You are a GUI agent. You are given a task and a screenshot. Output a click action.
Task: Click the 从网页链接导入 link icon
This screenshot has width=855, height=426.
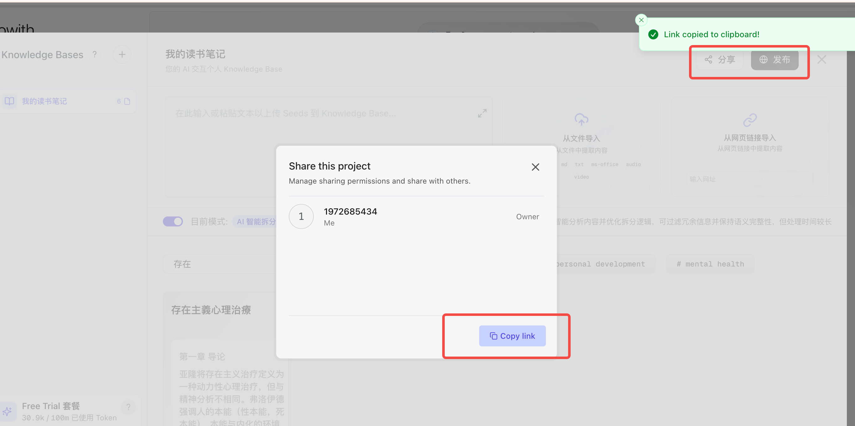click(x=750, y=120)
